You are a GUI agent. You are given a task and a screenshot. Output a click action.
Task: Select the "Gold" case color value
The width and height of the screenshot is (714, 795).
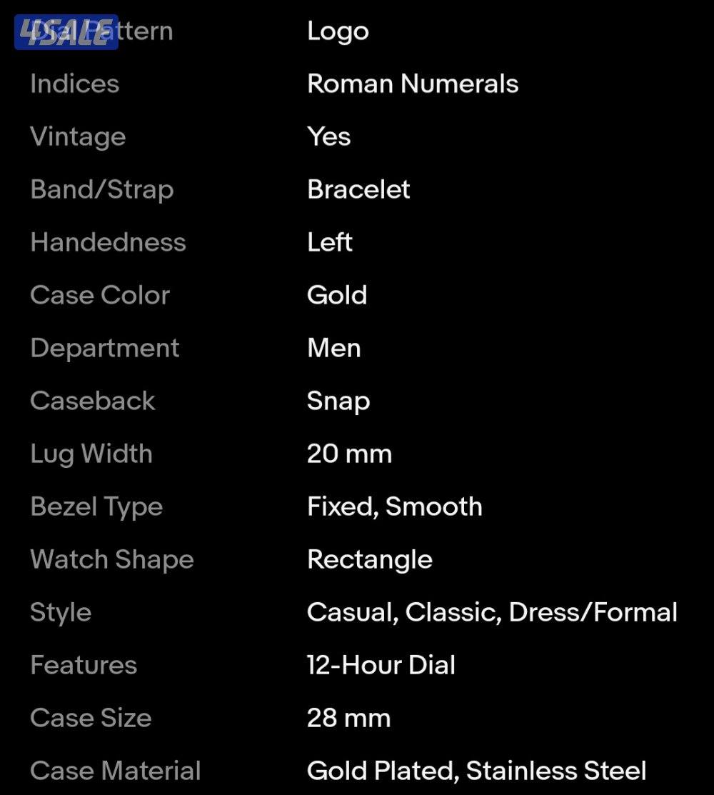(x=337, y=295)
